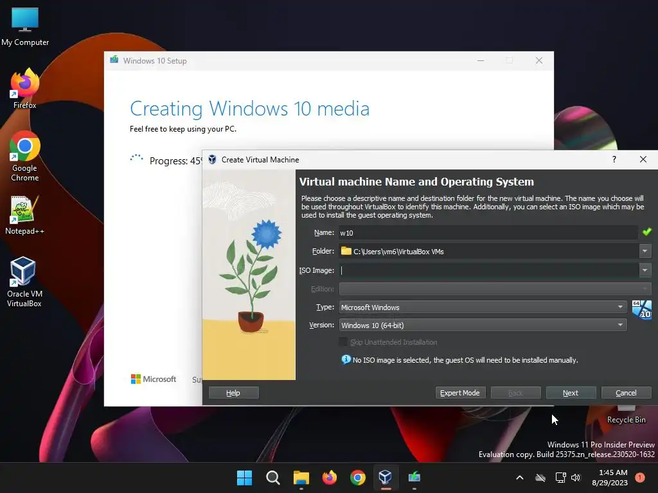658x493 pixels.
Task: Launch Notepad++ desktop shortcut
Action: (25, 215)
